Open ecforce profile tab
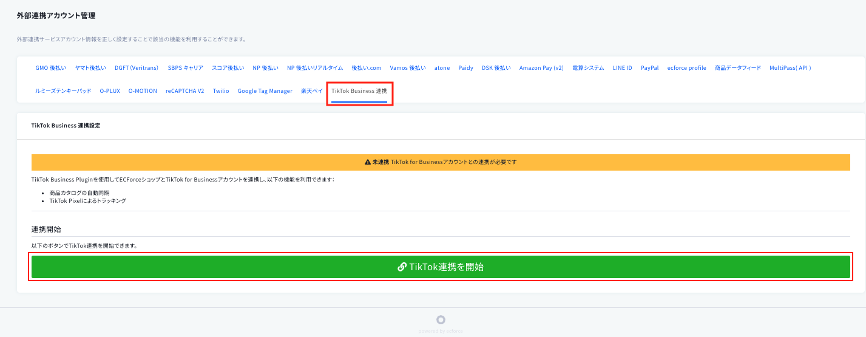This screenshot has width=866, height=337. tap(687, 68)
